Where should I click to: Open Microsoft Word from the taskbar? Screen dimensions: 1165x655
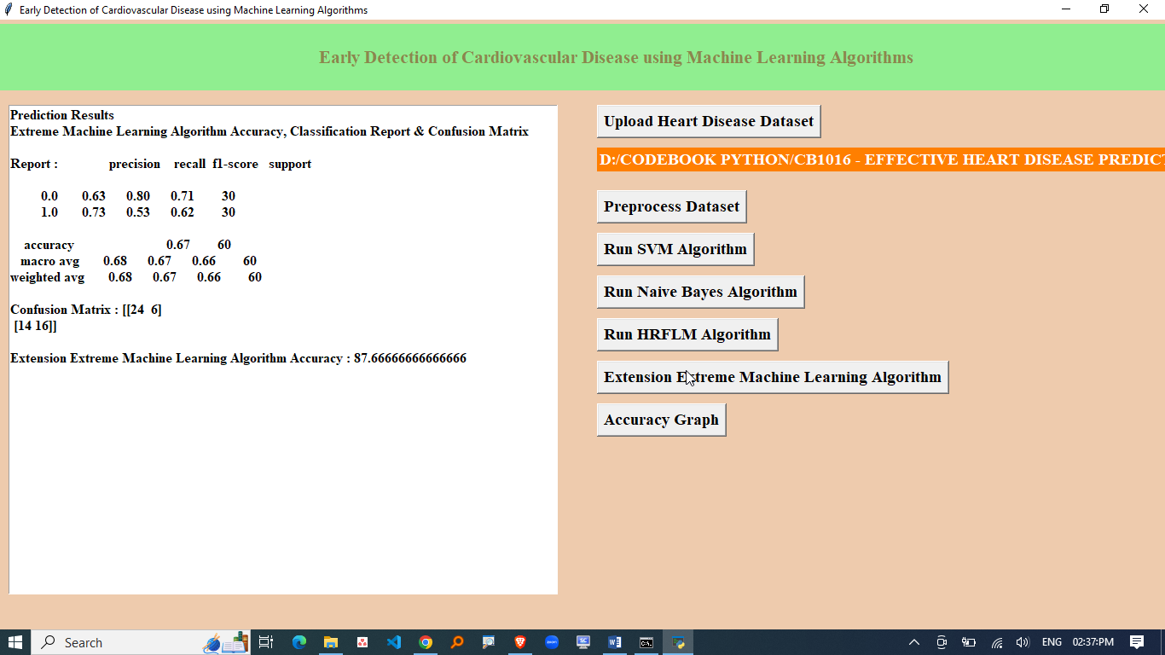click(615, 642)
